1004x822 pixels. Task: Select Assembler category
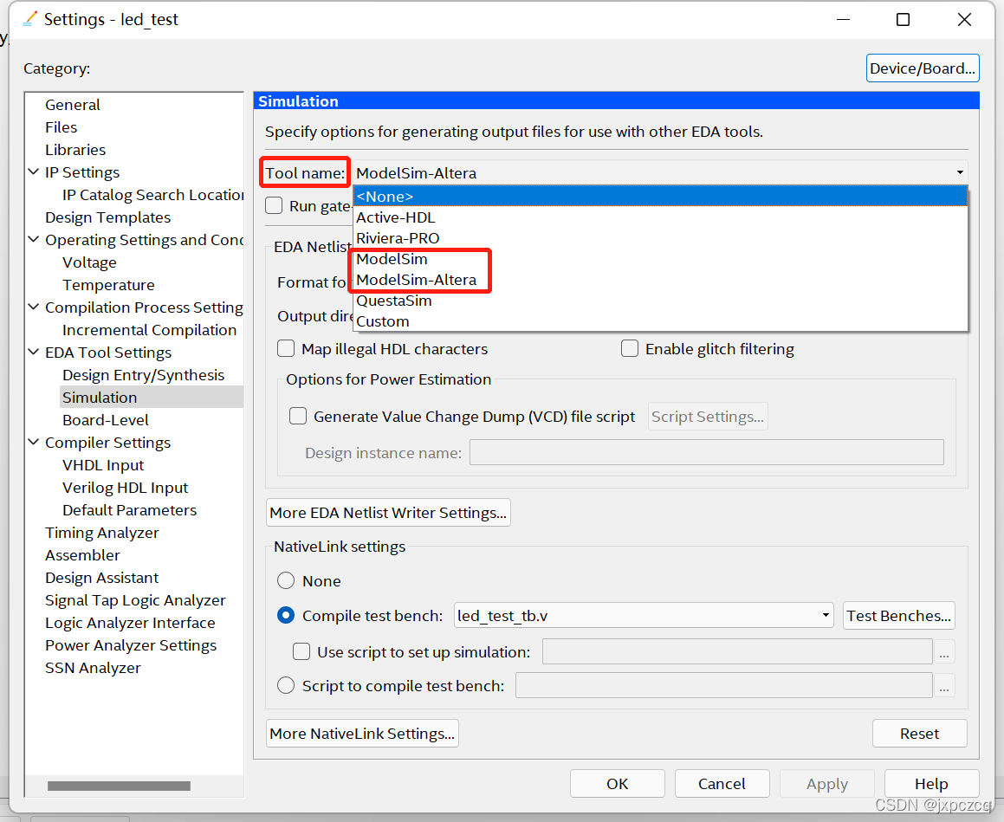pos(82,554)
